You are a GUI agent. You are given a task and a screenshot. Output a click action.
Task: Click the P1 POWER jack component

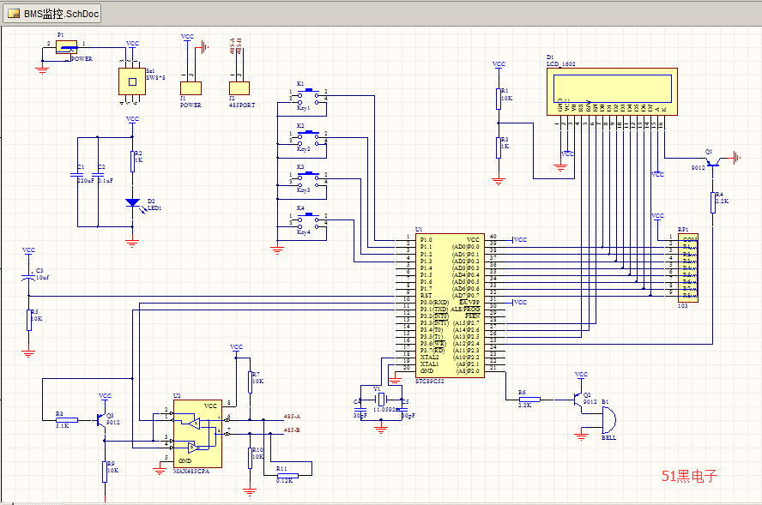66,48
